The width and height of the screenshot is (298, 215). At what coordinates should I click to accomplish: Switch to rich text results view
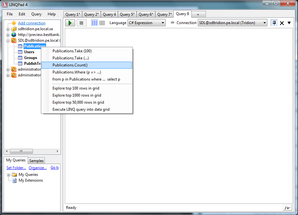pos(95,23)
